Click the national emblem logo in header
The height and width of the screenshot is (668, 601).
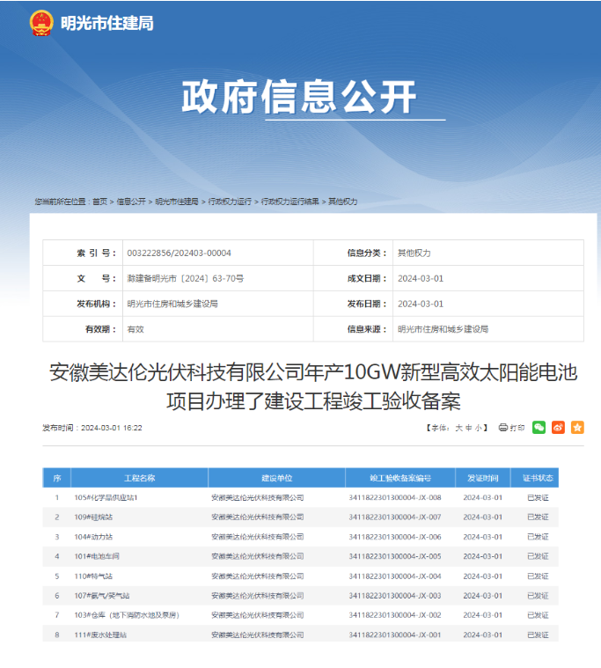click(x=41, y=23)
